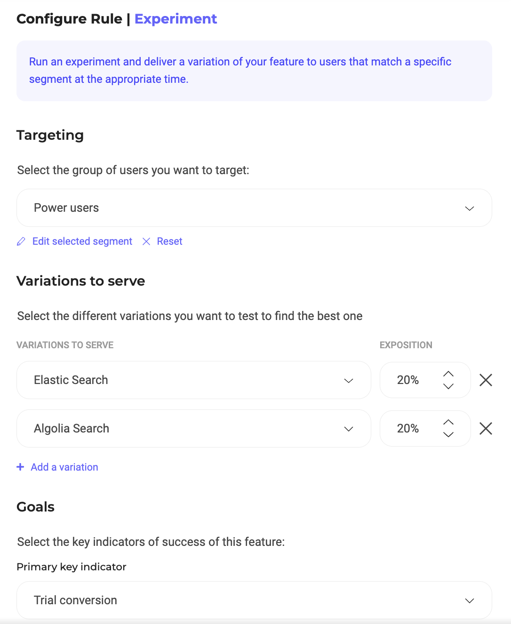Click the pencil icon beside Edit selected segment
The image size is (511, 624).
pos(21,241)
